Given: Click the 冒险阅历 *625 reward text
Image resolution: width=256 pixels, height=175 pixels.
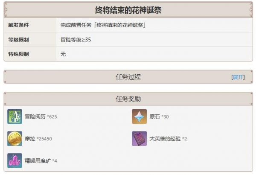Looking at the screenshot, I should [x=41, y=117].
